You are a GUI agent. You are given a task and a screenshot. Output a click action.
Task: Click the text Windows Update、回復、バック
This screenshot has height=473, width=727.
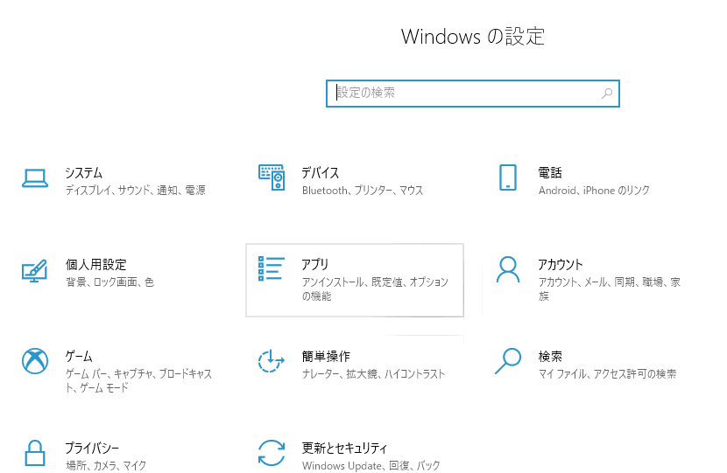[x=371, y=465]
